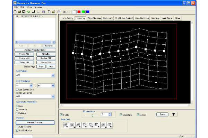Click the Display Projector Name button
Viewport: 208px width, 138px height.
(x=35, y=50)
